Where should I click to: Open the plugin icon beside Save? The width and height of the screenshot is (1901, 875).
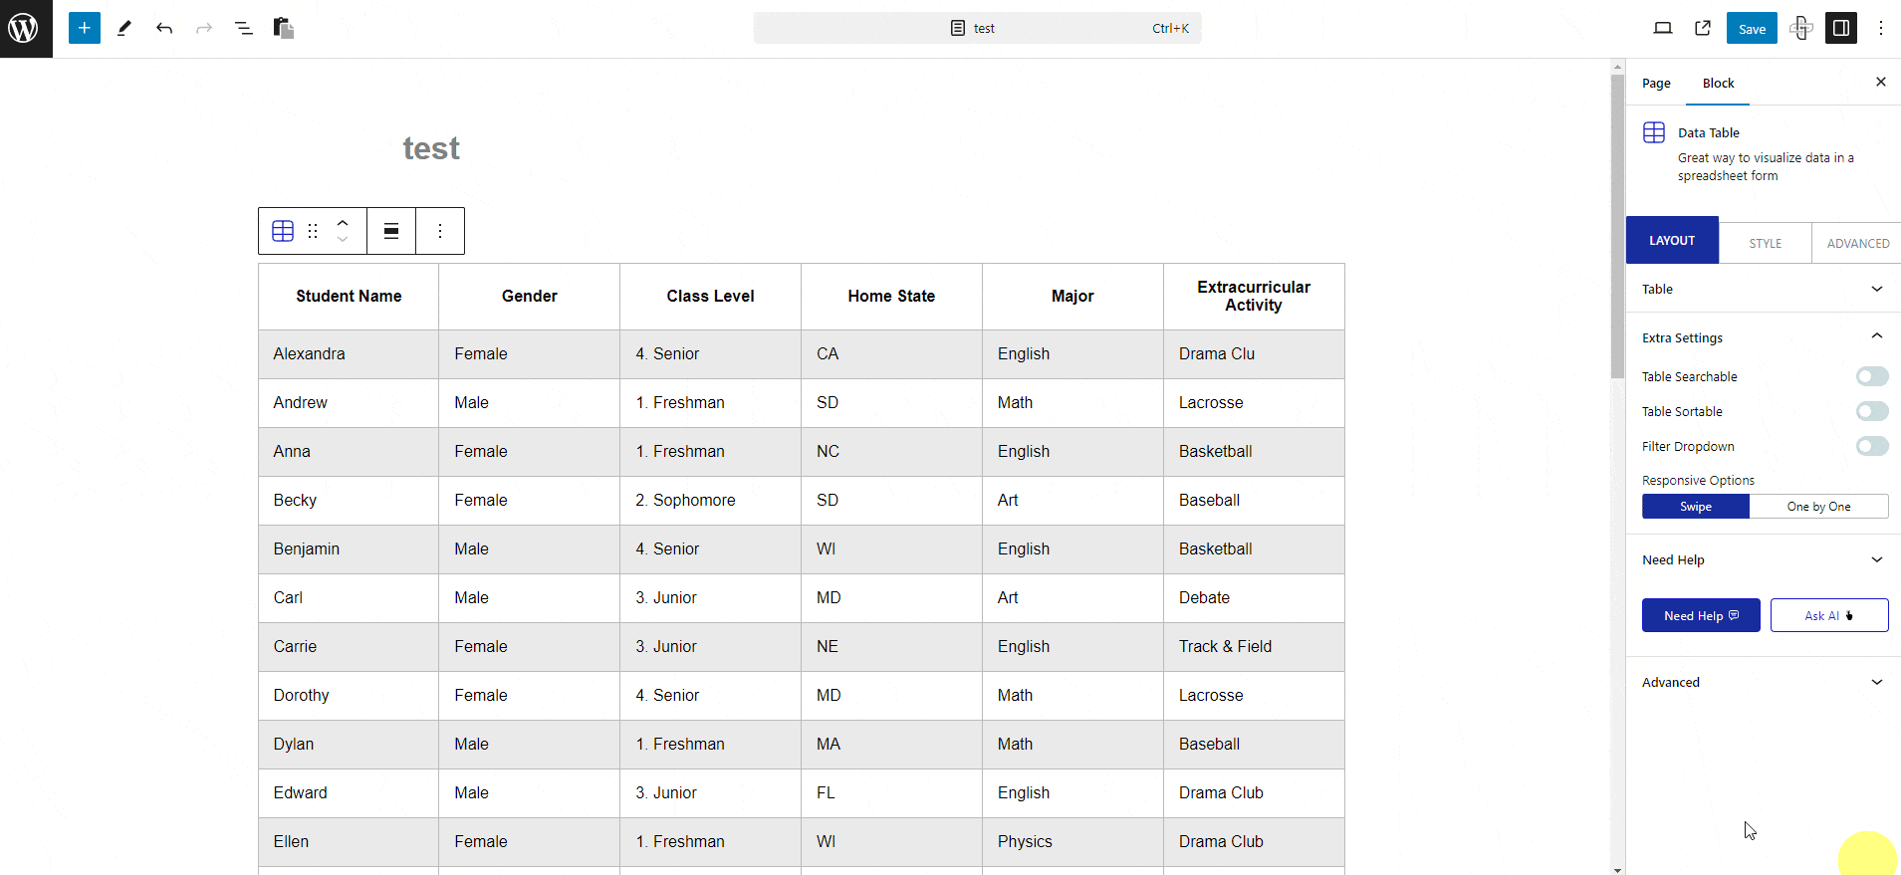[x=1800, y=28]
